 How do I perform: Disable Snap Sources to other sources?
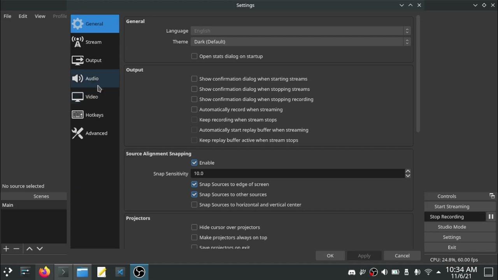coord(195,194)
